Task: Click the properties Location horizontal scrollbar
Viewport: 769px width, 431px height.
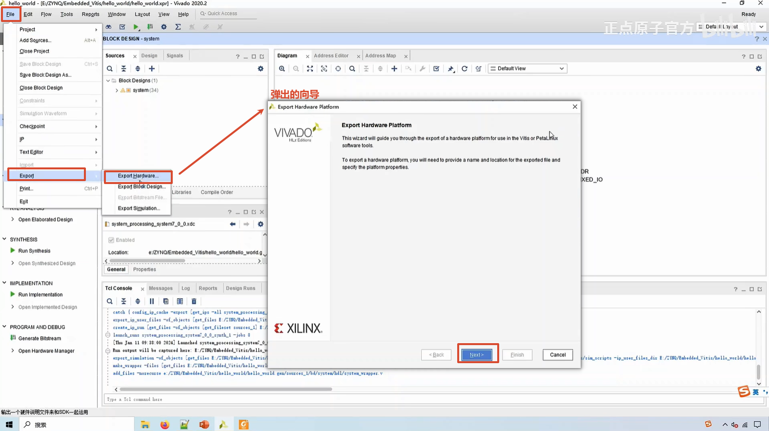Action: [147, 261]
